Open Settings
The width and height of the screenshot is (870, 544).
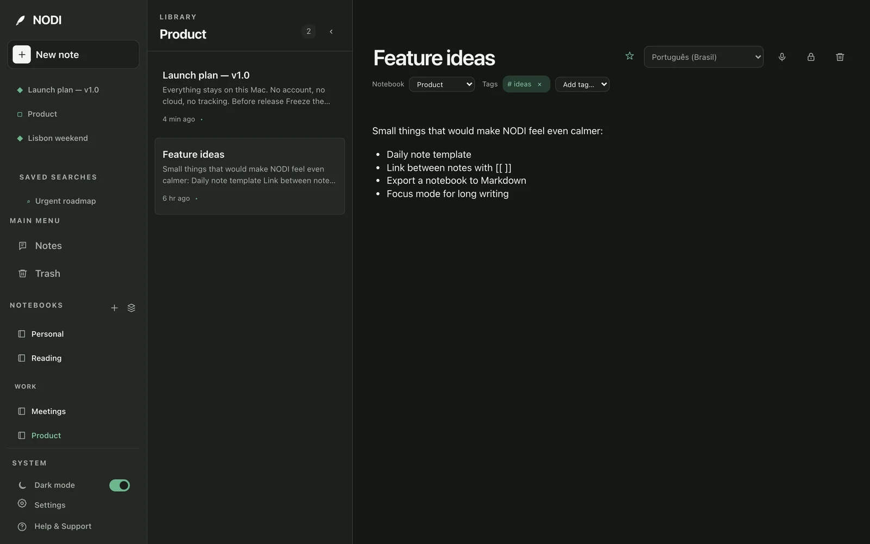(49, 505)
